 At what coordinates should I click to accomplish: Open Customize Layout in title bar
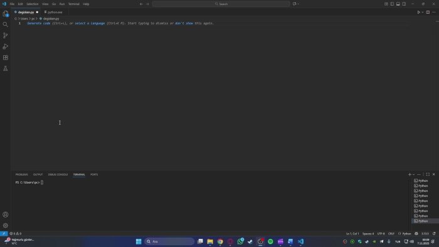tap(386, 4)
